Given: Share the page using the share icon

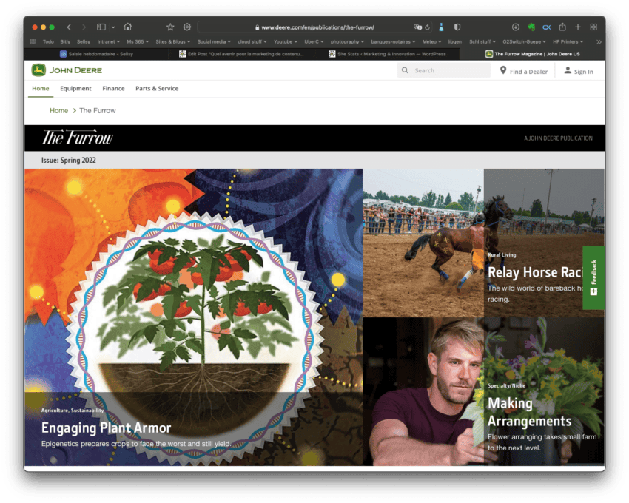Looking at the screenshot, I should [562, 27].
